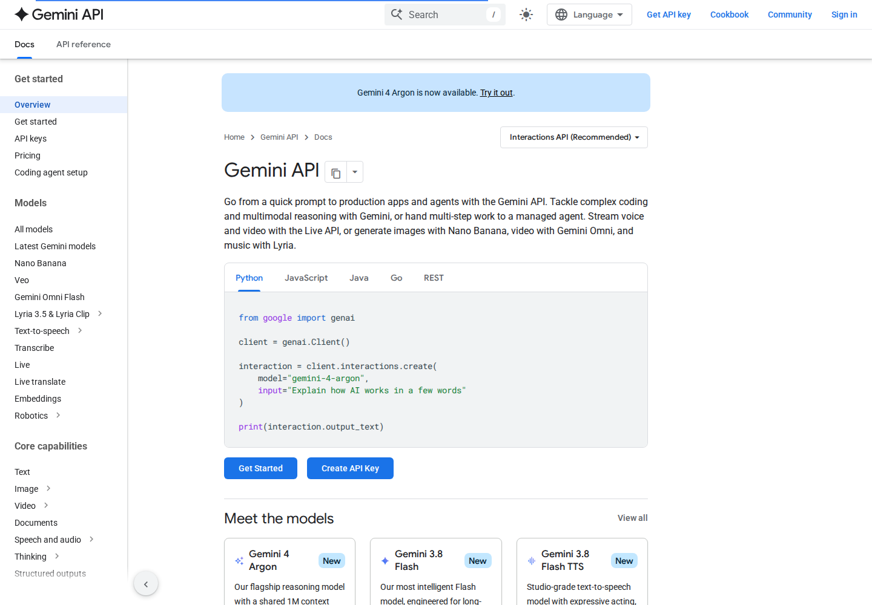872x605 pixels.
Task: Open Live translate in the sidebar
Action: 40,382
